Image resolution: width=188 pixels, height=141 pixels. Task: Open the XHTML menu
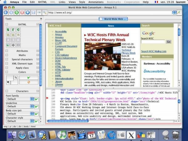click(42, 2)
